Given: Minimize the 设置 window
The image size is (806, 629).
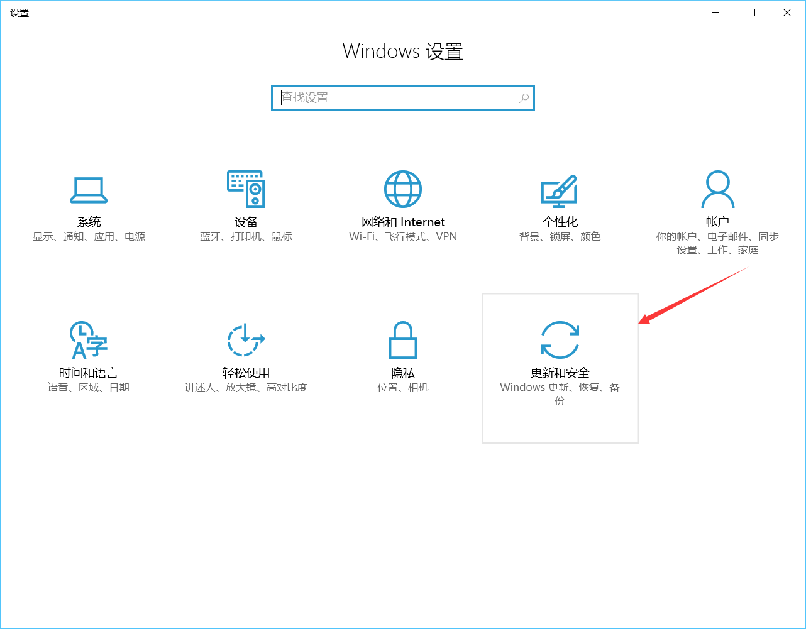Looking at the screenshot, I should click(715, 13).
